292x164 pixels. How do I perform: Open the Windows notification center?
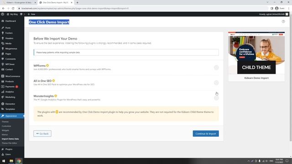coord(287,161)
